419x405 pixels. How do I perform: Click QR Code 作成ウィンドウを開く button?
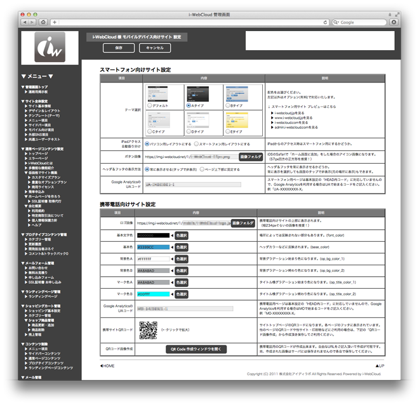pyautogui.click(x=196, y=349)
